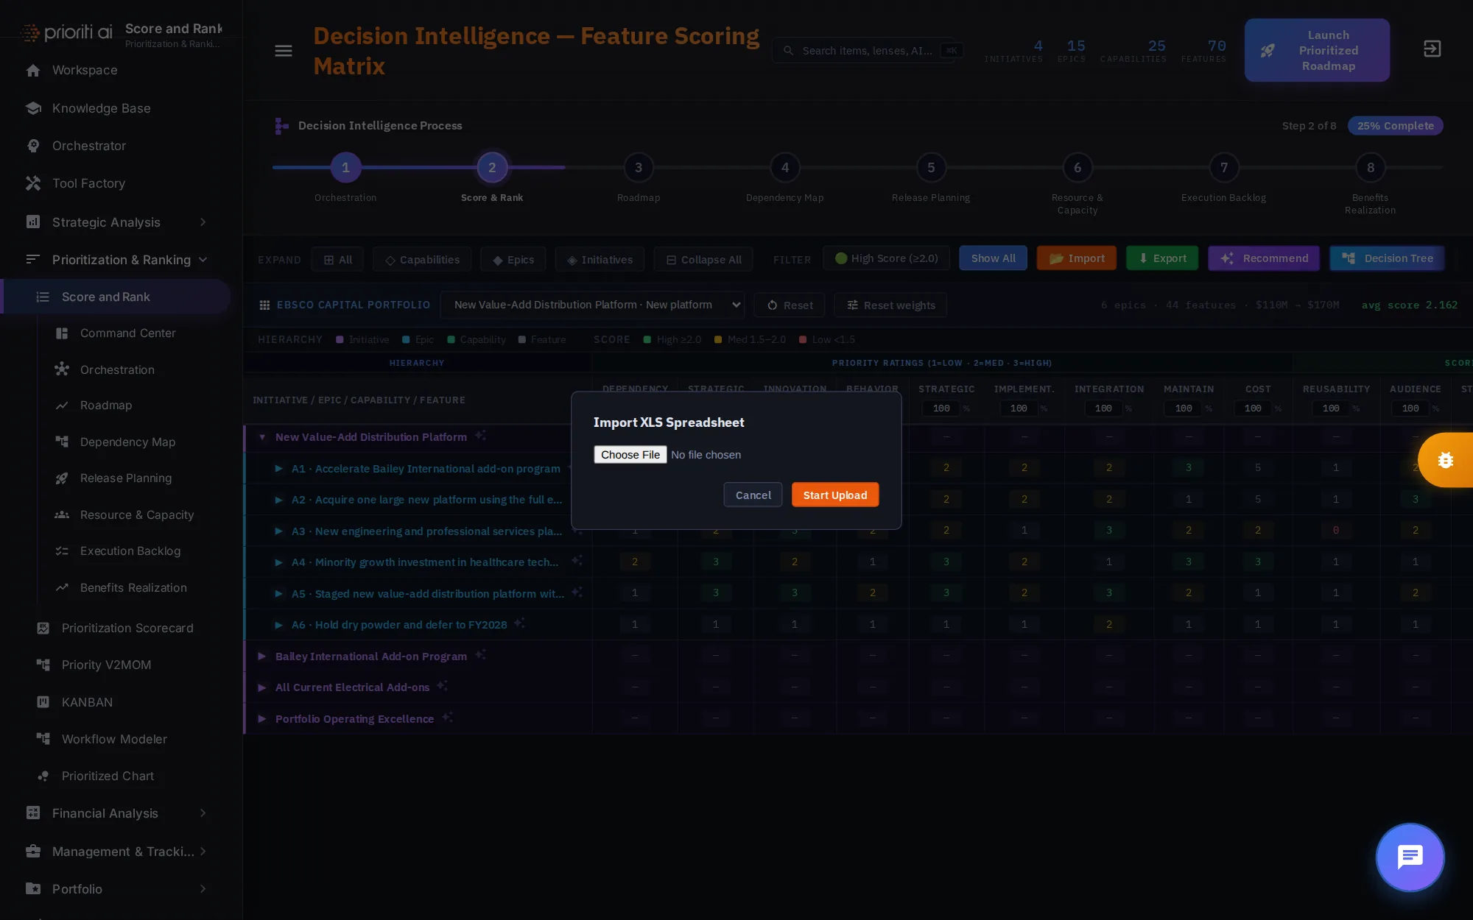Open Prioritization Scorecard
The width and height of the screenshot is (1473, 920).
127,628
